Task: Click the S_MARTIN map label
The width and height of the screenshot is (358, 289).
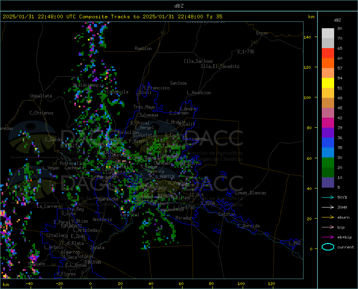Action: pyautogui.click(x=165, y=177)
